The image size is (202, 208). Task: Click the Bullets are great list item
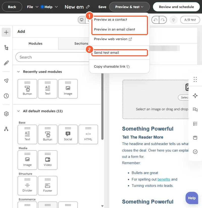145,173
